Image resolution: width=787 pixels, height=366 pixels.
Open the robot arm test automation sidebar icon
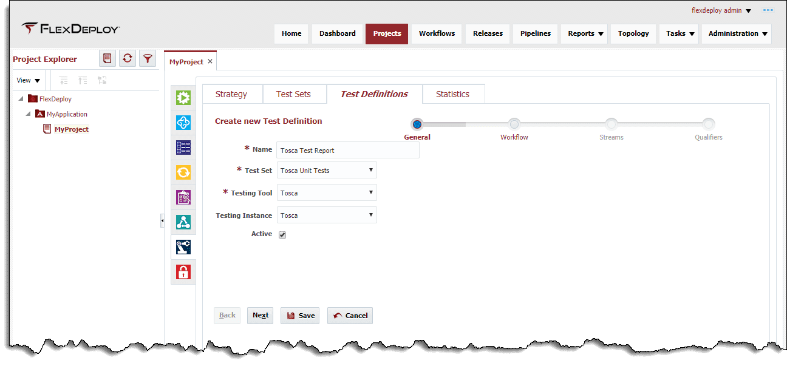[x=183, y=247]
